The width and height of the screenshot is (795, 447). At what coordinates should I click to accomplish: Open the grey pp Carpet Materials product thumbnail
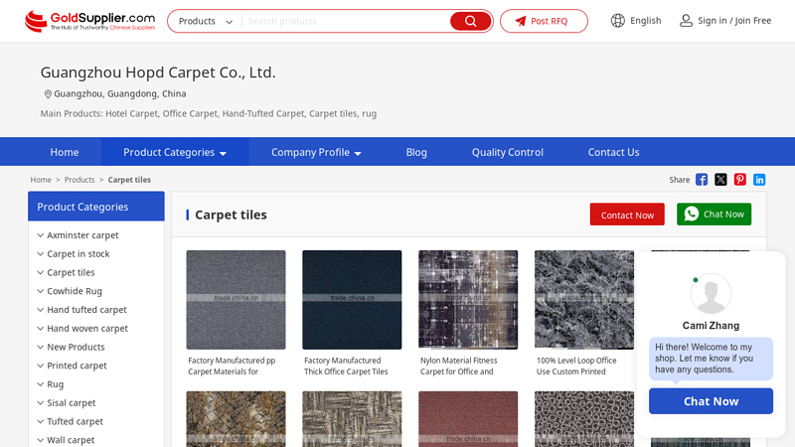tap(236, 300)
